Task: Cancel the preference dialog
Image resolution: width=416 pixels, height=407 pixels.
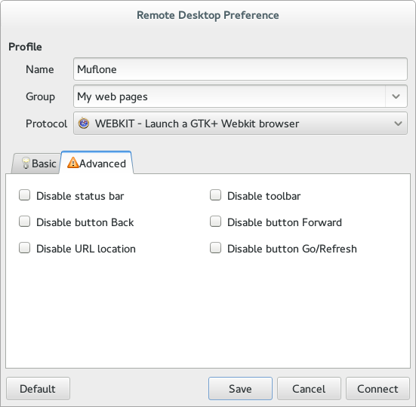Action: click(x=309, y=389)
